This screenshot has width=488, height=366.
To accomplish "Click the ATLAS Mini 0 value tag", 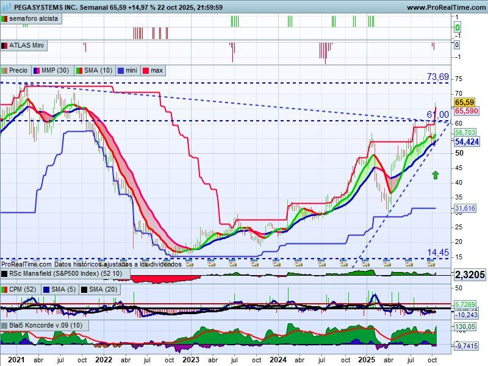I will point(456,45).
